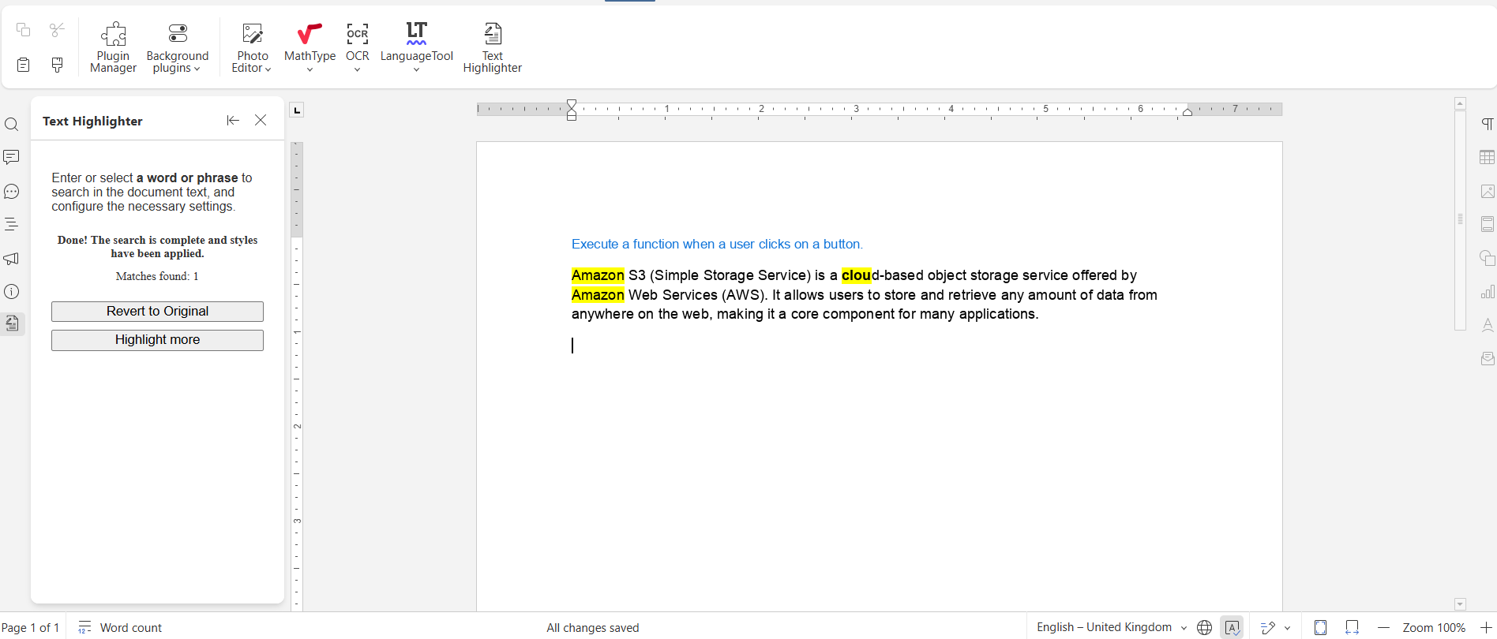The image size is (1497, 639).
Task: Open the About info icon
Action: click(12, 292)
